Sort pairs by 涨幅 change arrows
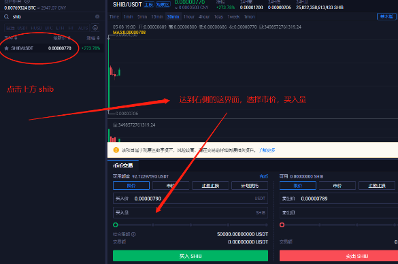Viewport: 398px width, 264px height. (98, 38)
